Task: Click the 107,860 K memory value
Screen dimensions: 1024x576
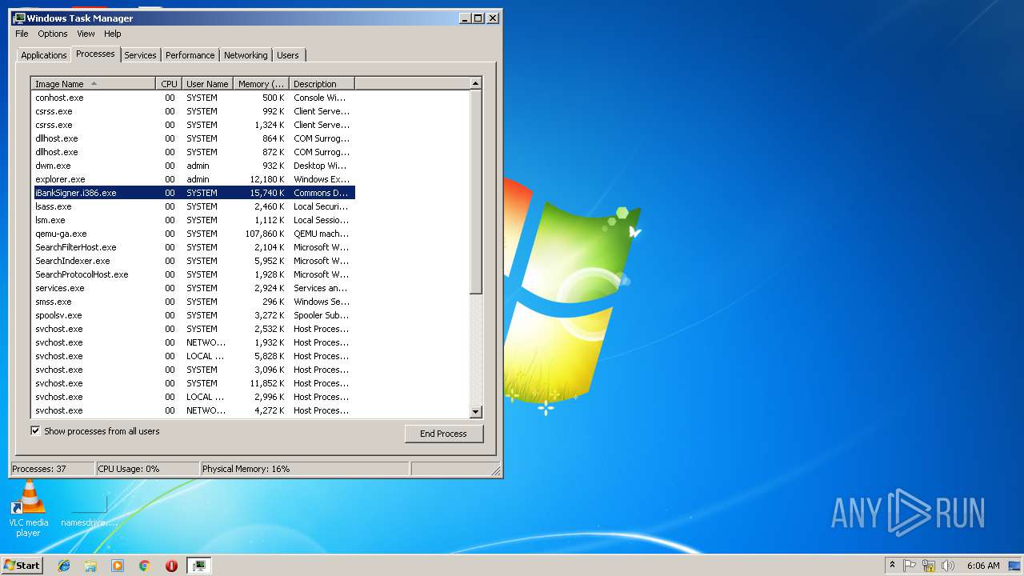Action: (x=265, y=234)
